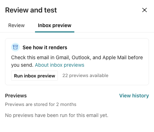Screen dimensions: 154x132
Task: Click the Previews are stored for 2 months note
Action: [x=41, y=105]
